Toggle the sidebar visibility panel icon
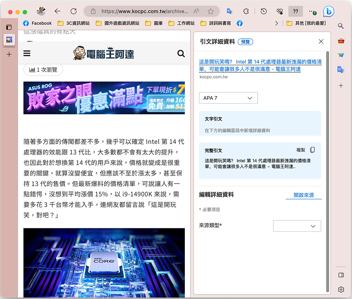This screenshot has width=352, height=299. (x=341, y=275)
